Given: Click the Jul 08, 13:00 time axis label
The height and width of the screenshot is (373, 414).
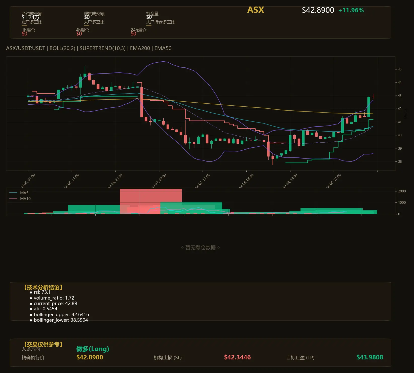Looking at the screenshot, I should [290, 181].
